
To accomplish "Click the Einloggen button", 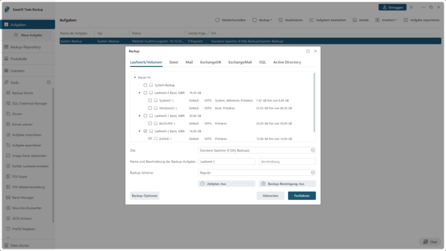I will point(393,8).
